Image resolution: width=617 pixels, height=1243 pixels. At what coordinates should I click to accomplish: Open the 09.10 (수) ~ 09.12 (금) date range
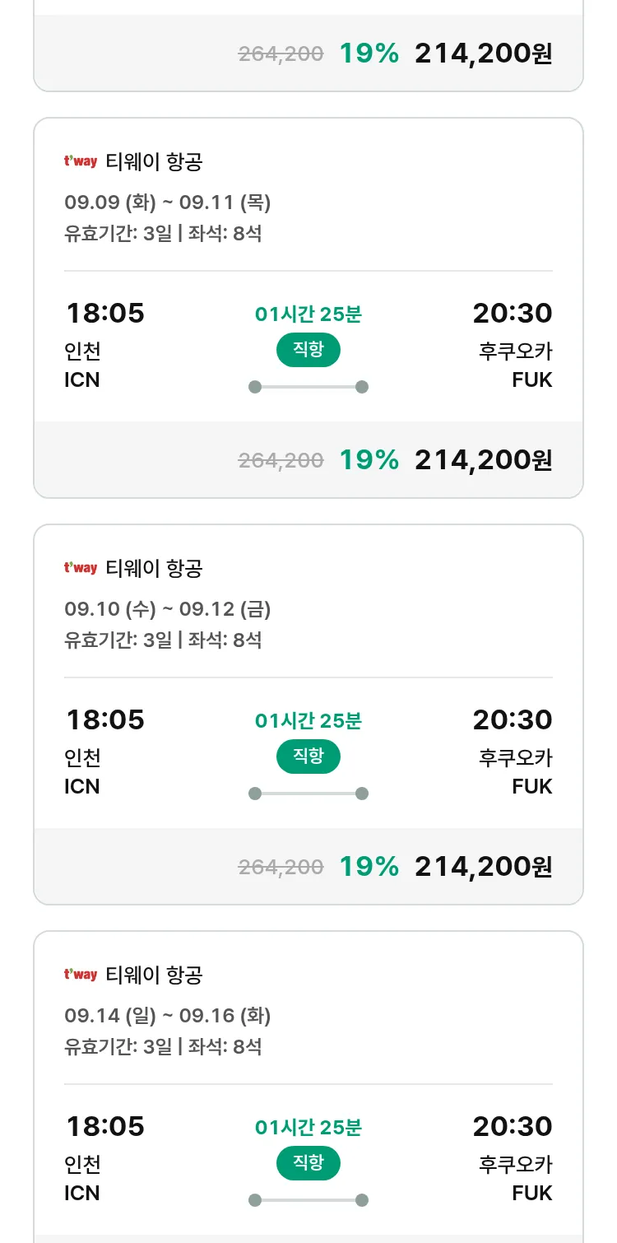(168, 609)
